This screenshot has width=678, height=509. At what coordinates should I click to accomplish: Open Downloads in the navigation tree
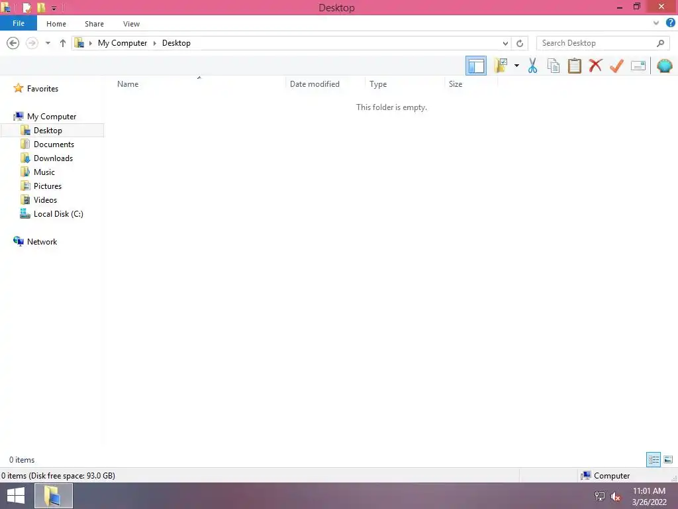53,158
